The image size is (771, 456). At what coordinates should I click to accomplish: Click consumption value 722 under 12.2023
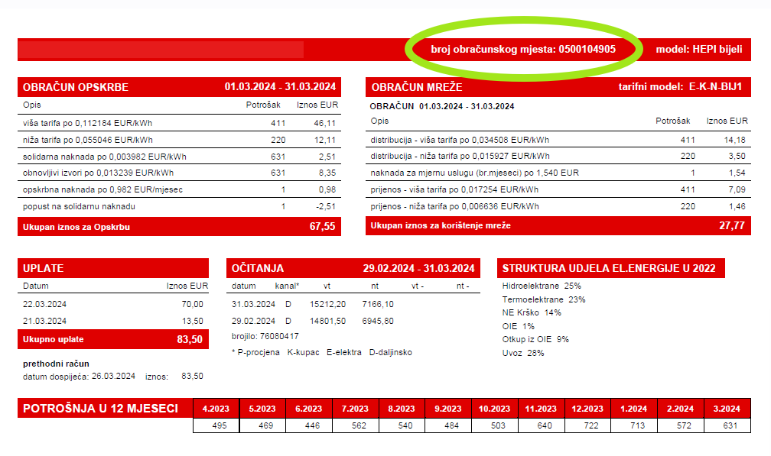590,425
